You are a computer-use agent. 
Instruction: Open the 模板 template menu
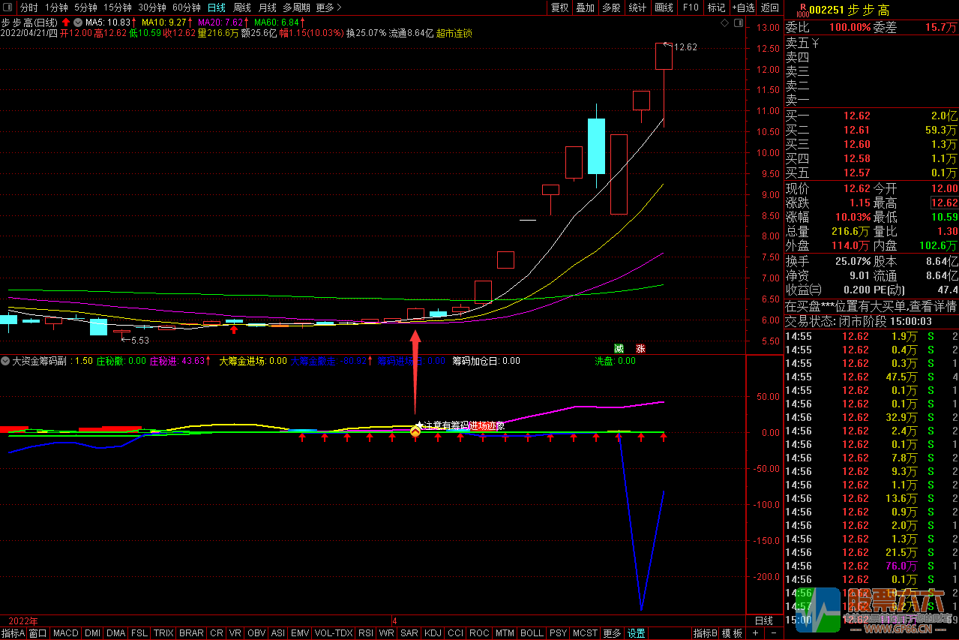[733, 633]
